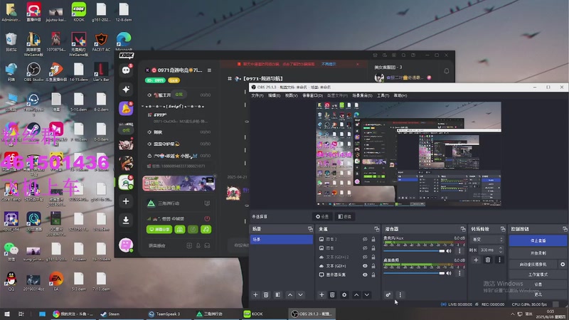
Task: Select FACEIT AC desktop shortcut
Action: (x=101, y=42)
